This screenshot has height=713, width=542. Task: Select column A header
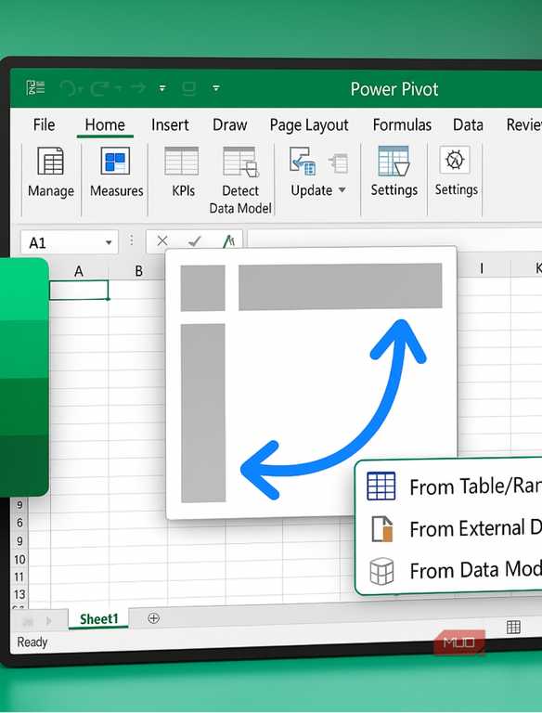[79, 271]
